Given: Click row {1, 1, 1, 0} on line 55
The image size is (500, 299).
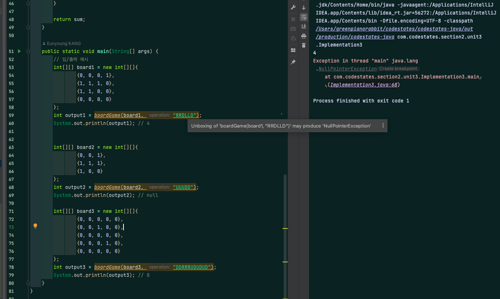Looking at the screenshot, I should [96, 83].
